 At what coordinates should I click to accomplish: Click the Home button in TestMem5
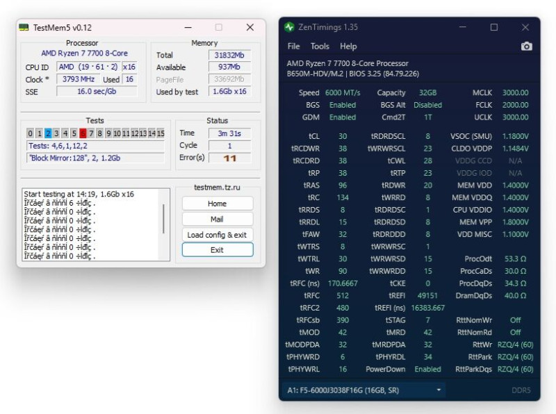click(218, 204)
